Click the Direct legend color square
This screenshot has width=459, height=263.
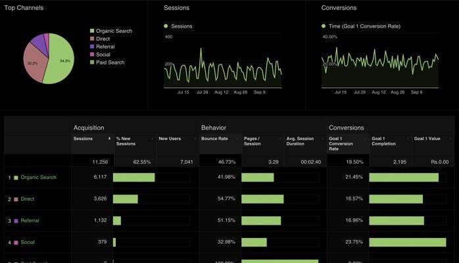click(x=92, y=39)
